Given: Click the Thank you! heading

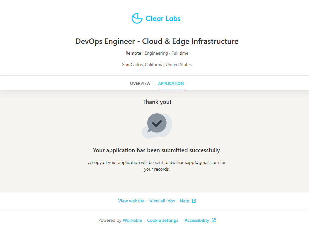Looking at the screenshot, I should tap(157, 102).
